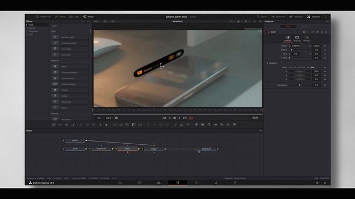Add a Rectangle mask from the toolbar
The width and height of the screenshot is (355, 199).
click(x=148, y=124)
